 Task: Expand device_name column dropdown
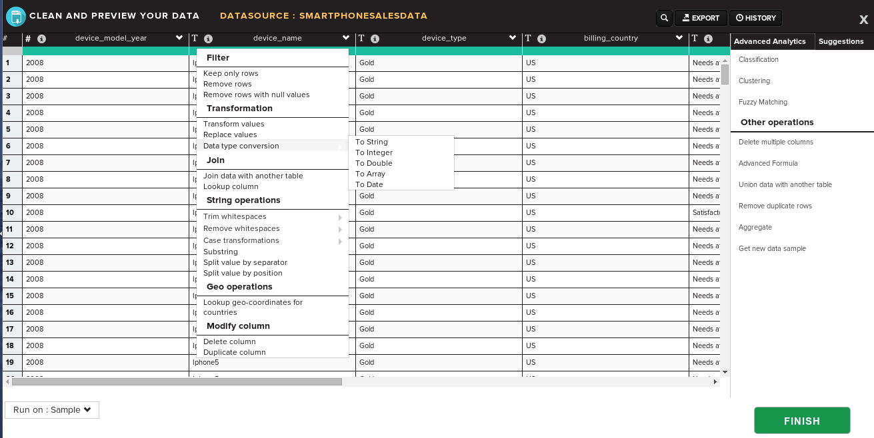coord(346,38)
